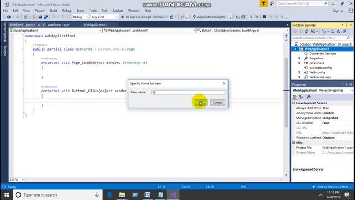Click the Navigate Backward toolbar icon
Image resolution: width=355 pixels, height=200 pixels.
pos(9,17)
